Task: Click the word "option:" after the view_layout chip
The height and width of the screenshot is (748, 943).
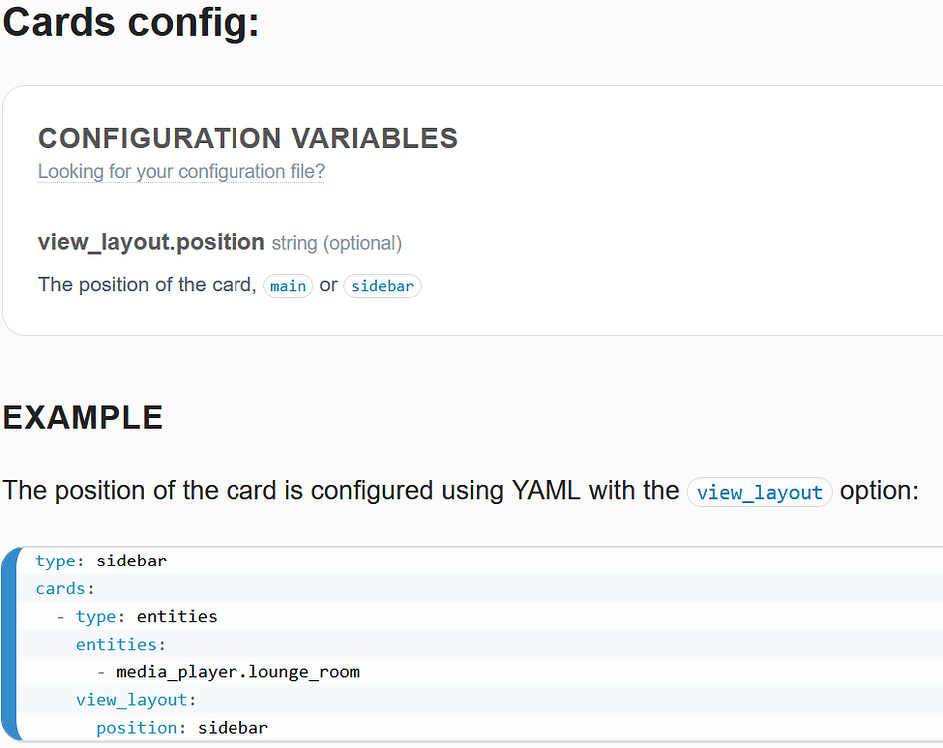Action: [879, 491]
